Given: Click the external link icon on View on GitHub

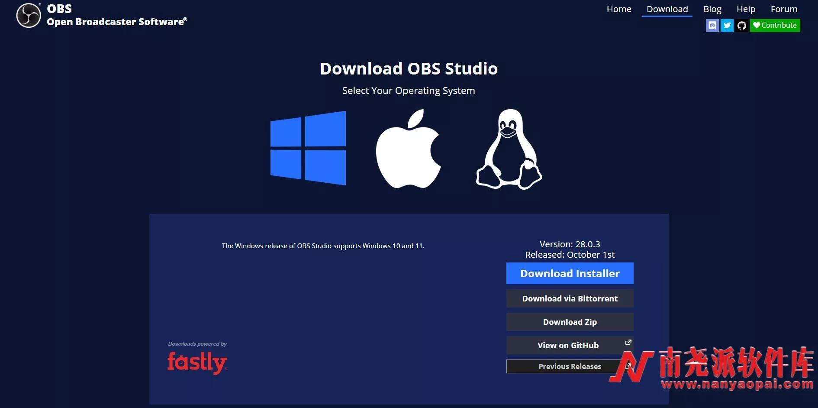Looking at the screenshot, I should tap(628, 342).
